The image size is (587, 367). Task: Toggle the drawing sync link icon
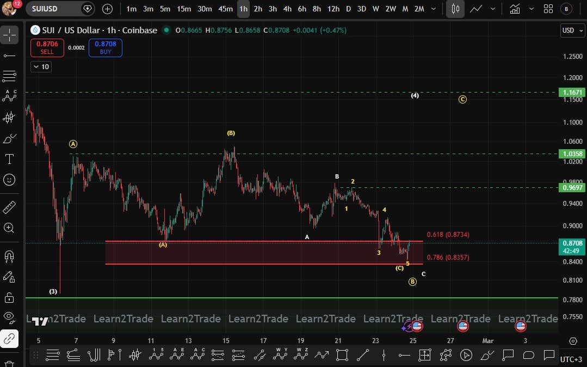[x=9, y=339]
